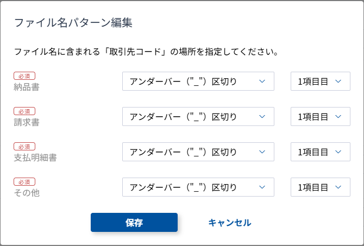The image size is (364, 246).
Task: Open delimiter dropdown for その他
Action: click(198, 187)
